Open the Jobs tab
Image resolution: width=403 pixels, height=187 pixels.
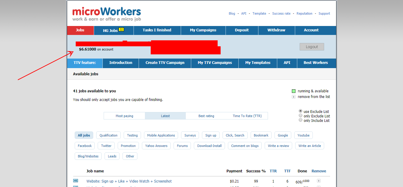pos(80,30)
